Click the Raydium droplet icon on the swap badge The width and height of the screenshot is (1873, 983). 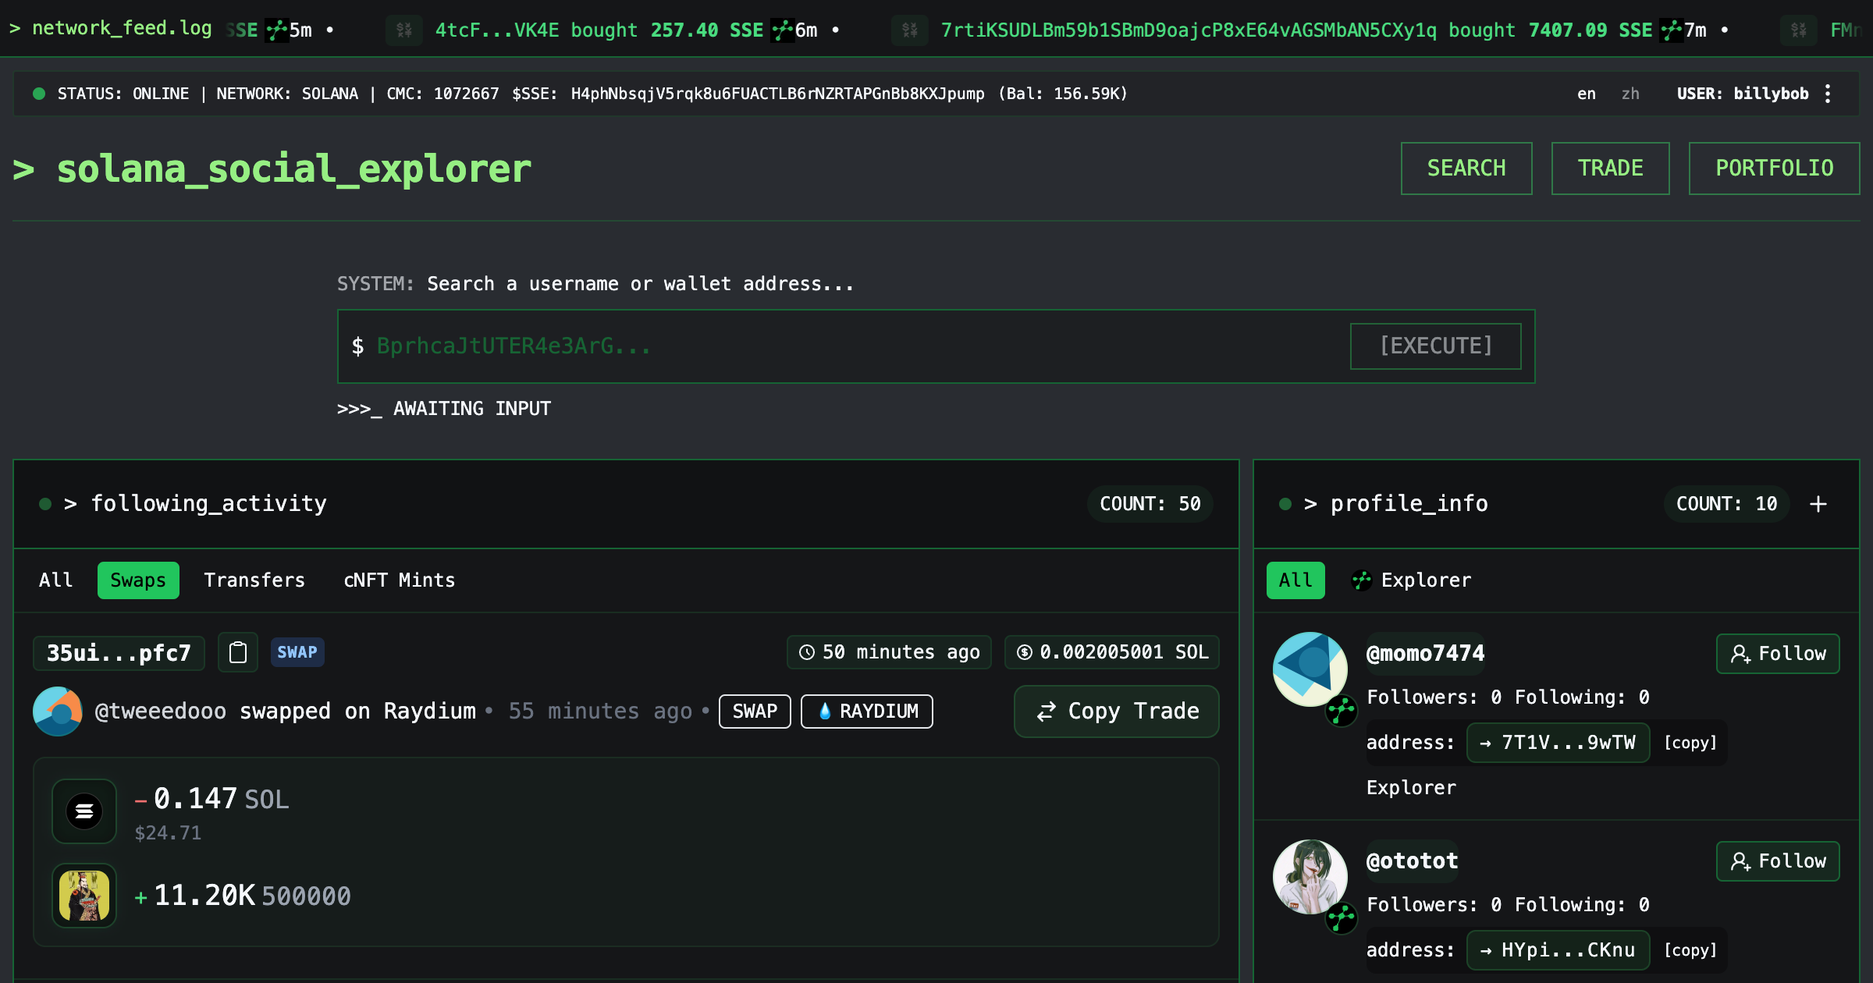pos(823,711)
